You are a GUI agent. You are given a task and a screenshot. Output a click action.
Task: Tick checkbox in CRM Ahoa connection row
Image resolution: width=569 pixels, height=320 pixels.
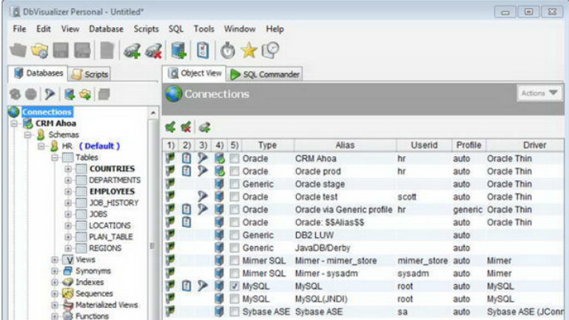coord(235,158)
